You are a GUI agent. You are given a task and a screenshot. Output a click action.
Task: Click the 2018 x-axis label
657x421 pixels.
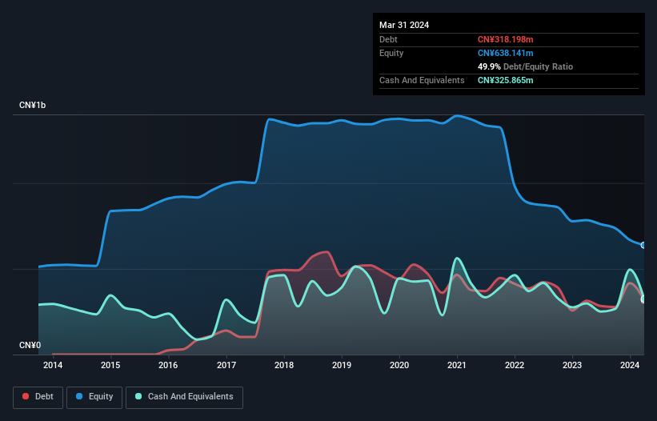(x=284, y=365)
